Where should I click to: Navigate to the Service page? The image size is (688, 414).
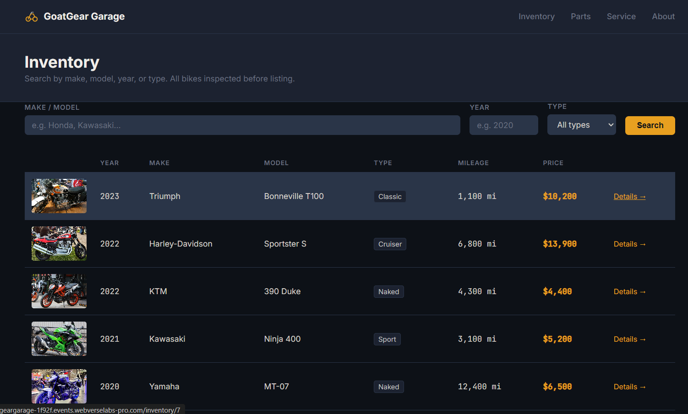(x=621, y=16)
